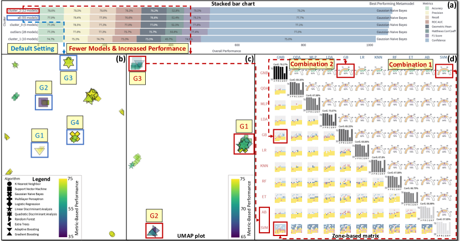Click the Support Vector Machine square legend icon
The height and width of the screenshot is (241, 460).
coord(9,189)
